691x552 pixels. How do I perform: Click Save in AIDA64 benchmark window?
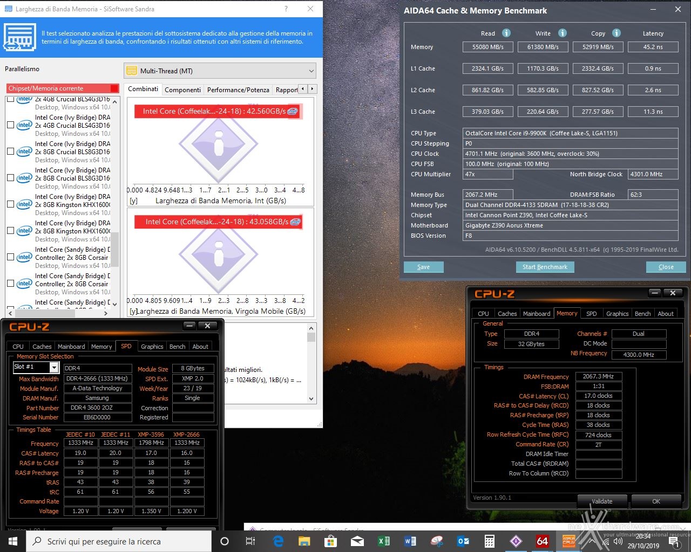(424, 267)
